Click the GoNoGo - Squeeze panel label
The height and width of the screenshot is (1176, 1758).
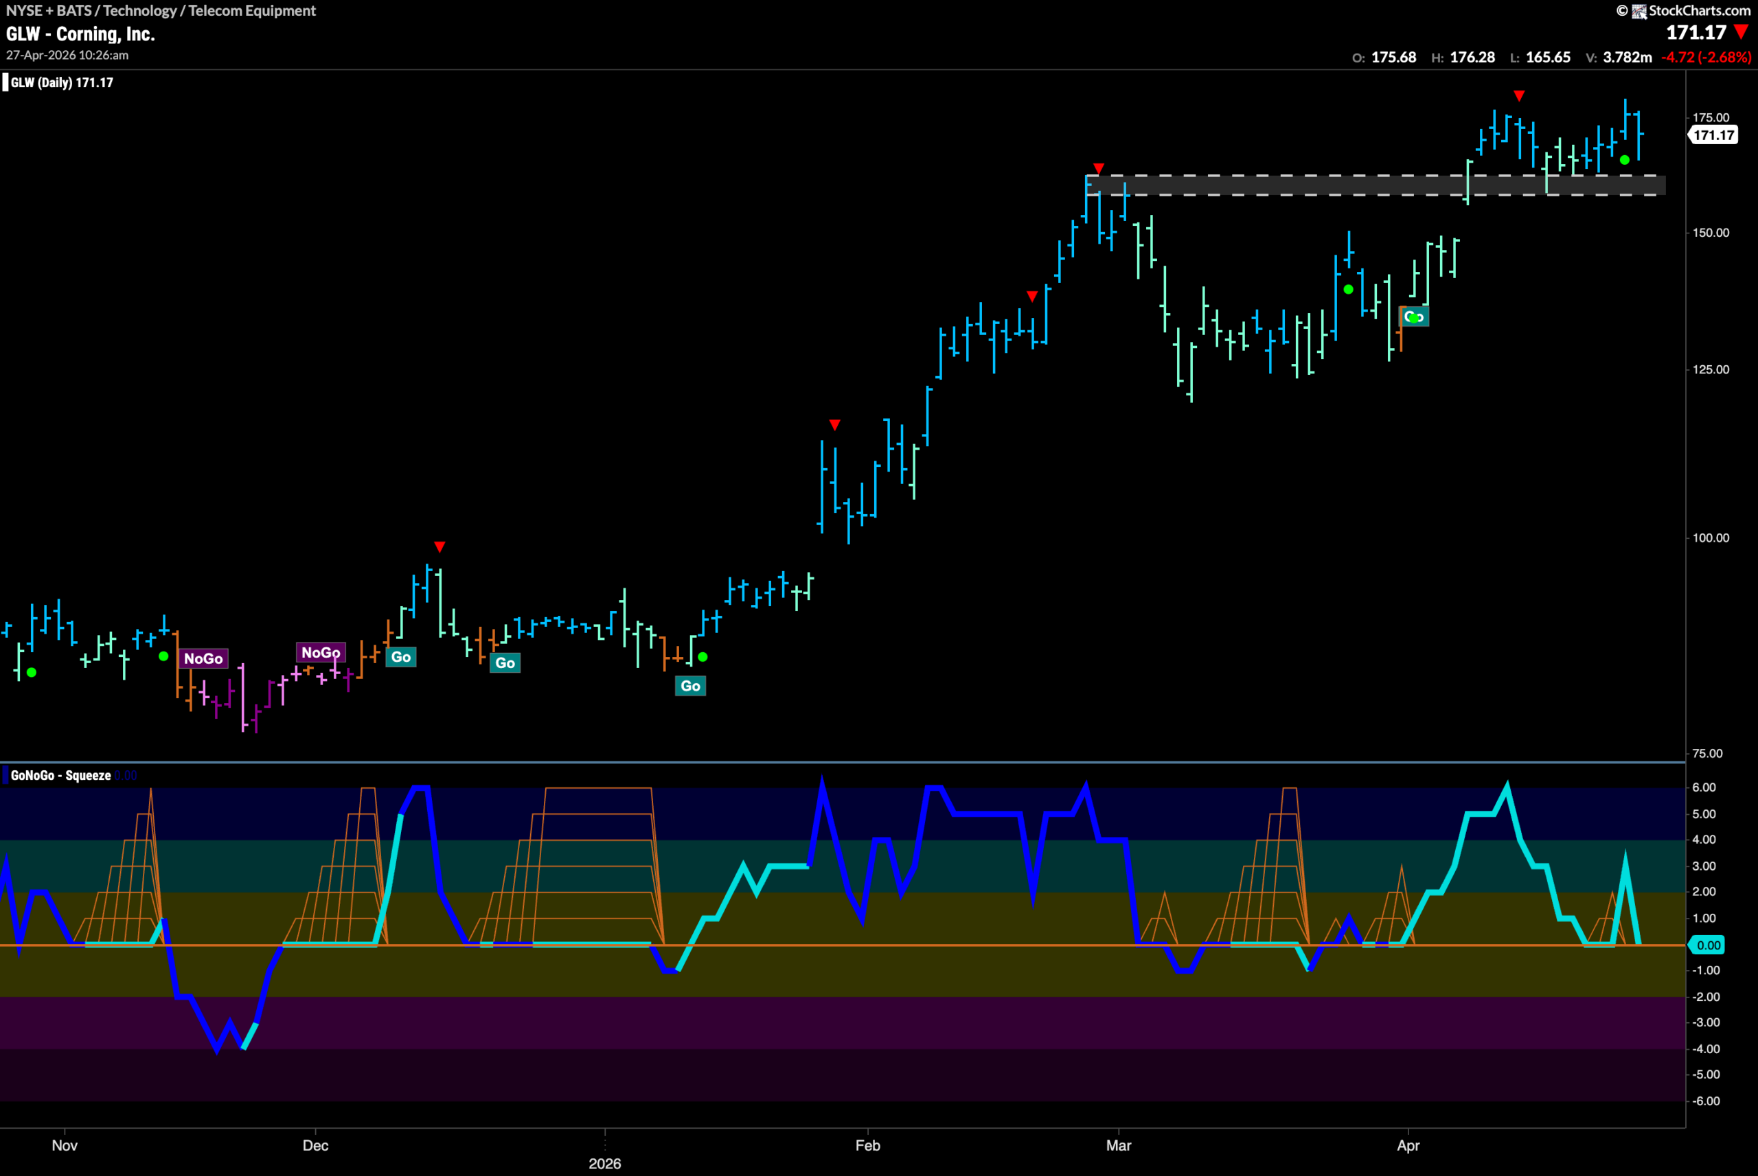[x=60, y=776]
